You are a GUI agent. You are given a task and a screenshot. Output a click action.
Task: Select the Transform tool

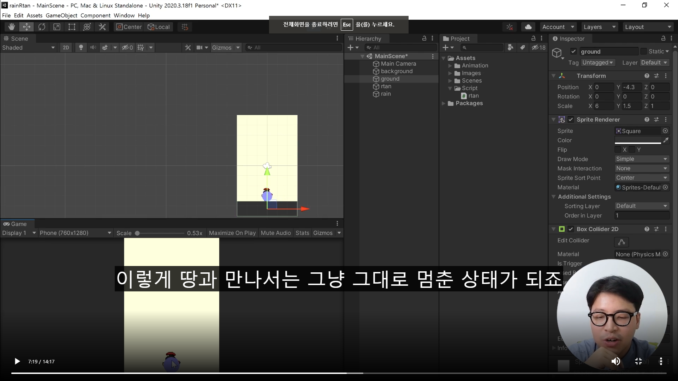click(x=87, y=27)
